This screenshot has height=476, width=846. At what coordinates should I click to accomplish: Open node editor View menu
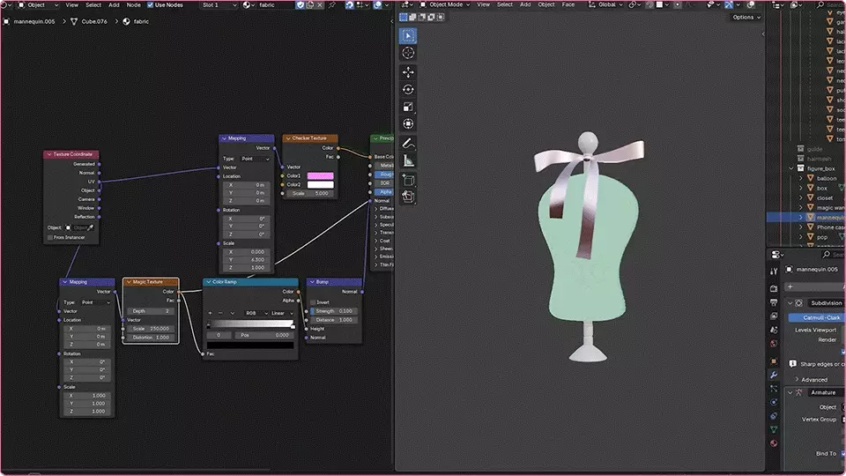pyautogui.click(x=71, y=5)
